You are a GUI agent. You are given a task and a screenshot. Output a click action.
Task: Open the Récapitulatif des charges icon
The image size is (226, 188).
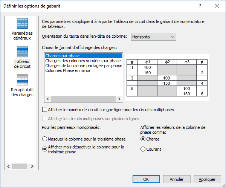(22, 80)
